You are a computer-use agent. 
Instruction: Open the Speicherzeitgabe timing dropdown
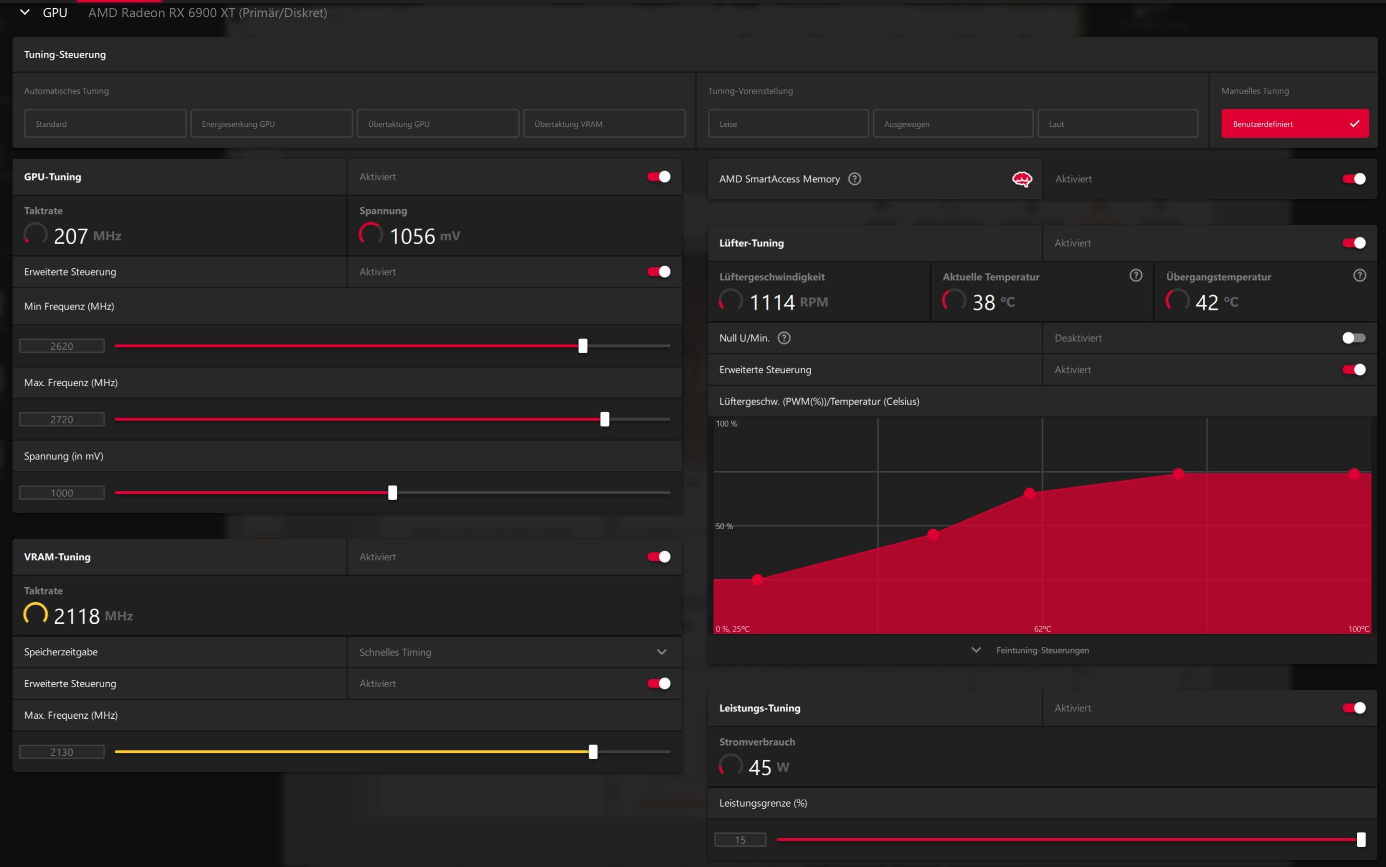coord(662,652)
